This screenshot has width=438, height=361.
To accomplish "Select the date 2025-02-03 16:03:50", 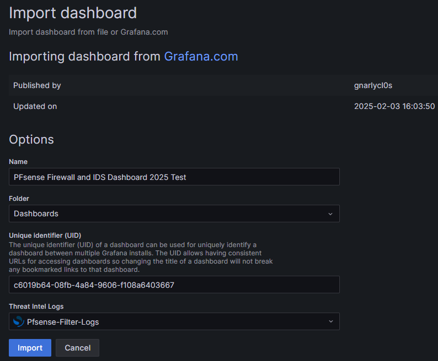I will (x=394, y=106).
